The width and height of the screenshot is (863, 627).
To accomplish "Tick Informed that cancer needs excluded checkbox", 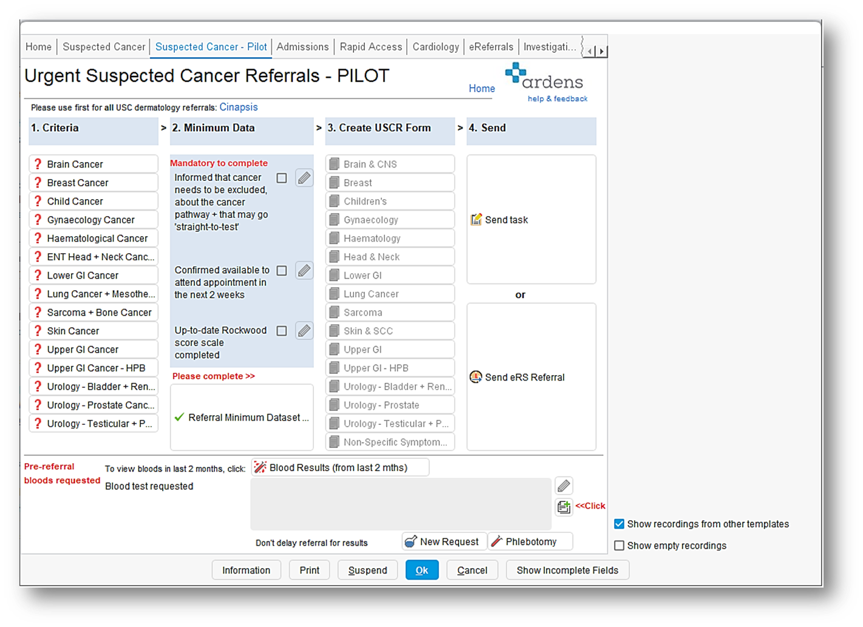I will pyautogui.click(x=282, y=178).
